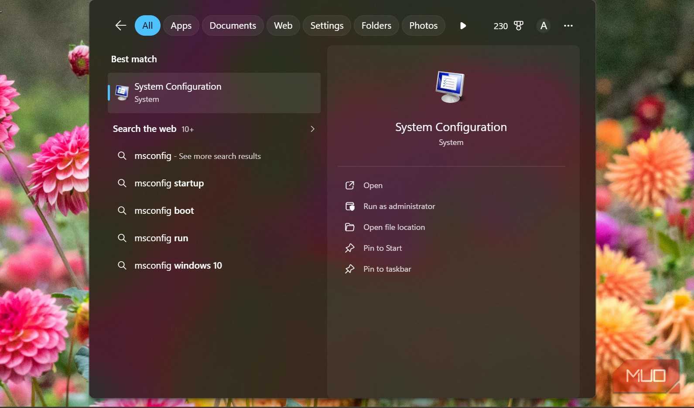Select the msconfig windows 10 suggestion
694x408 pixels.
coord(214,266)
